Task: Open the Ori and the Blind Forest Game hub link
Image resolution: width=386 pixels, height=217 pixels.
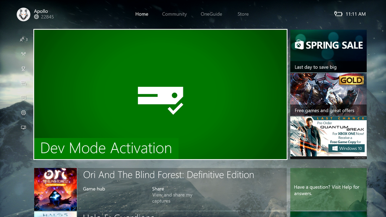Action: (x=94, y=189)
